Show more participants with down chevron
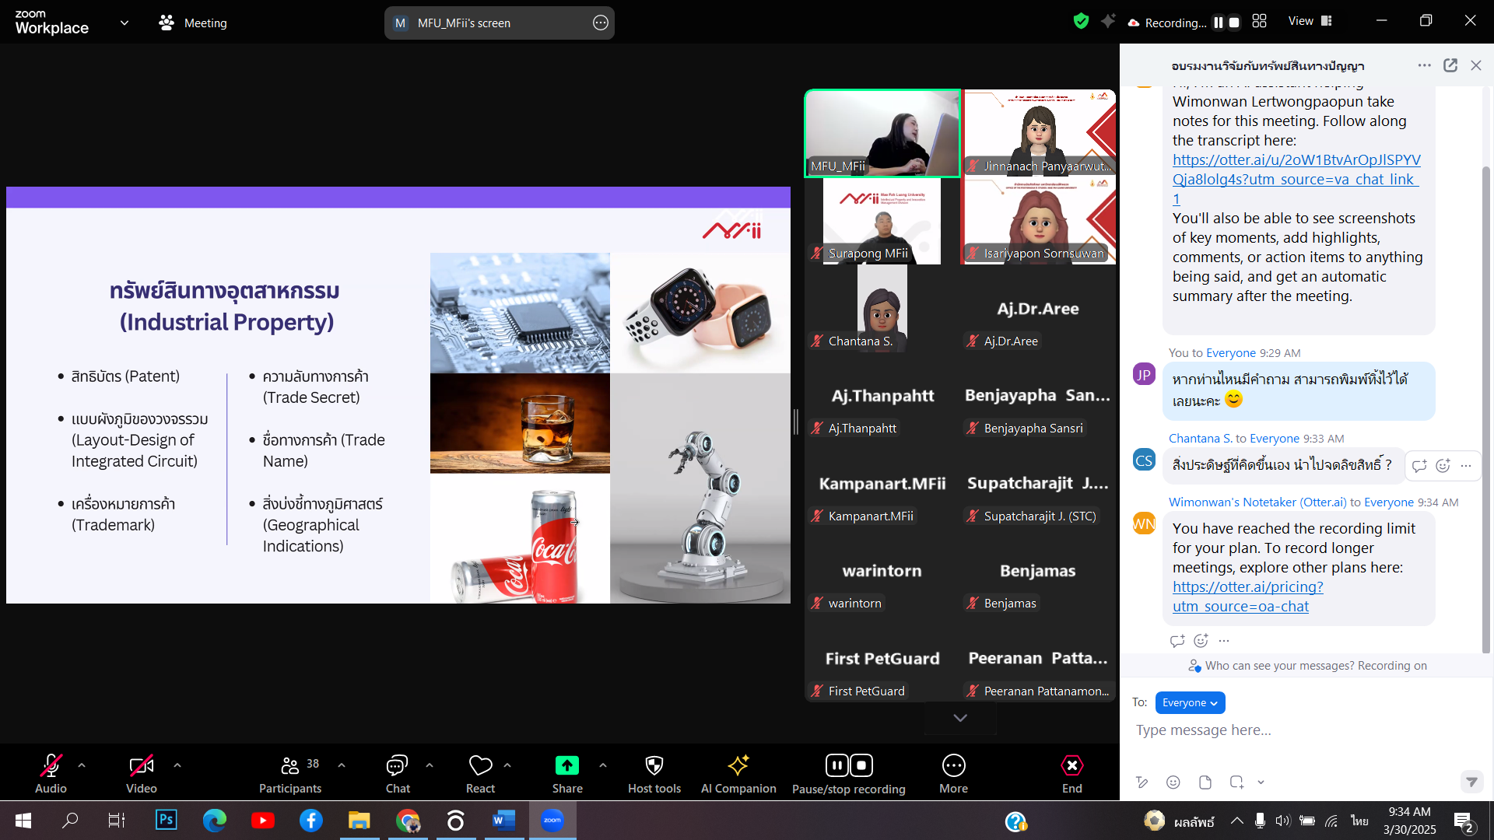 (x=960, y=718)
